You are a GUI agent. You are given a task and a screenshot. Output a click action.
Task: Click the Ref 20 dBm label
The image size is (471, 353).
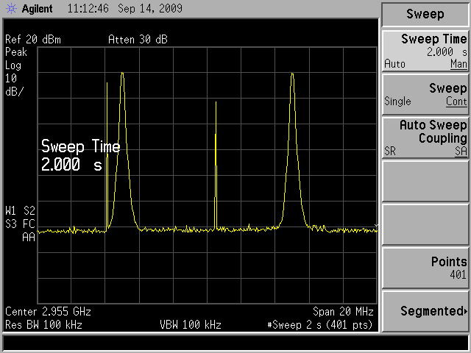click(33, 40)
